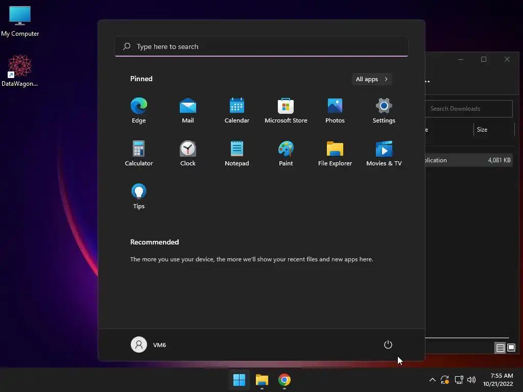The height and width of the screenshot is (392, 523).
Task: Launch the Photos app
Action: (x=335, y=110)
